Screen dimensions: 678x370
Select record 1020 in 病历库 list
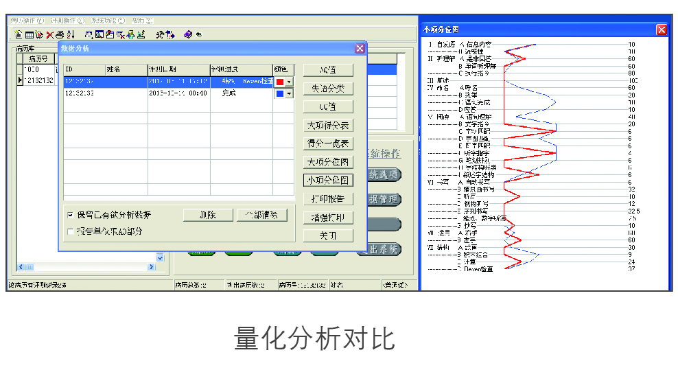[38, 69]
